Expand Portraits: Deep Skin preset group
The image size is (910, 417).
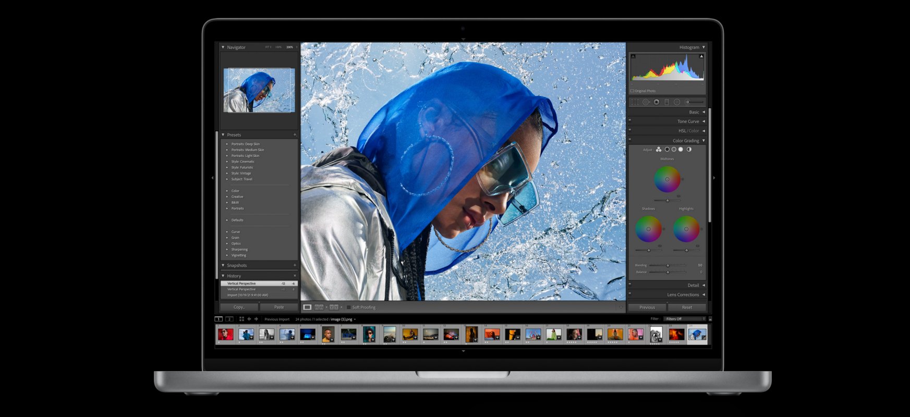[x=227, y=144]
